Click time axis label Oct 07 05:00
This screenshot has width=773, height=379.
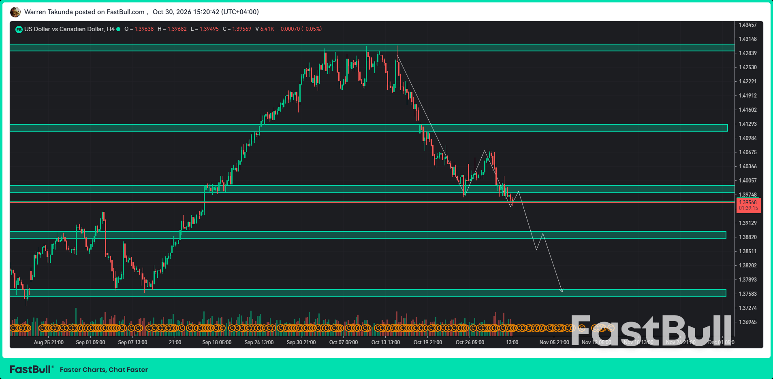(344, 342)
